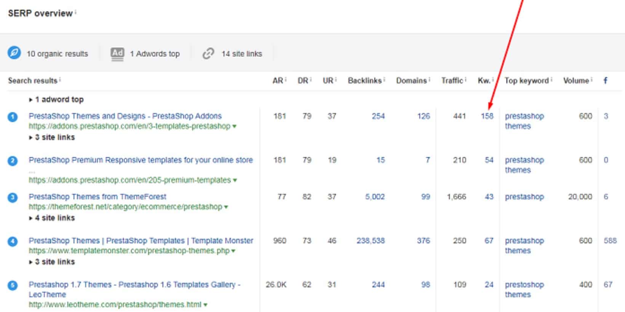Click position 5 result badge
The image size is (625, 312).
13,285
